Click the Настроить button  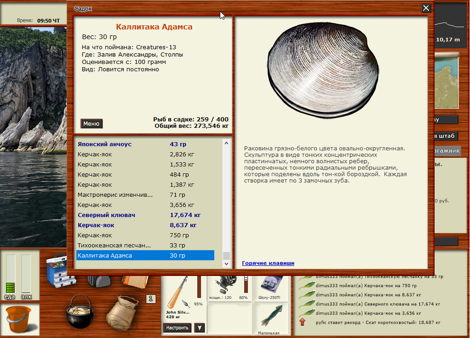point(177,328)
